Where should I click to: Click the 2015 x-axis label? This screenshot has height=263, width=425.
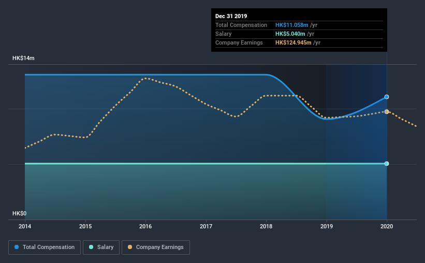pos(85,226)
